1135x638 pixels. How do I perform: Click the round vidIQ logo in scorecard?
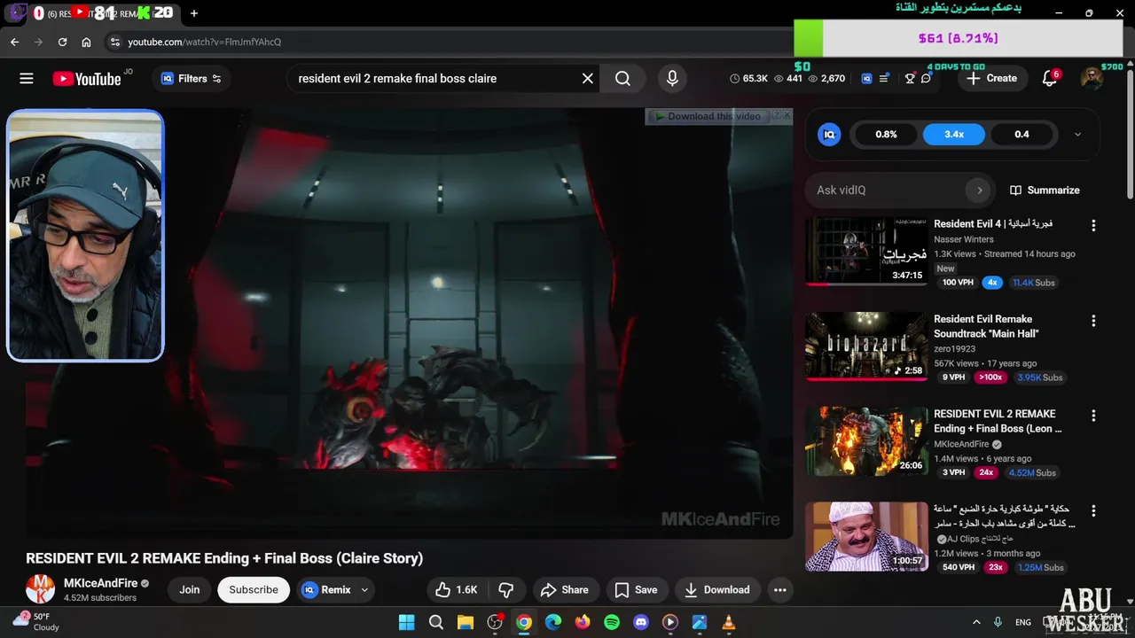tap(829, 135)
